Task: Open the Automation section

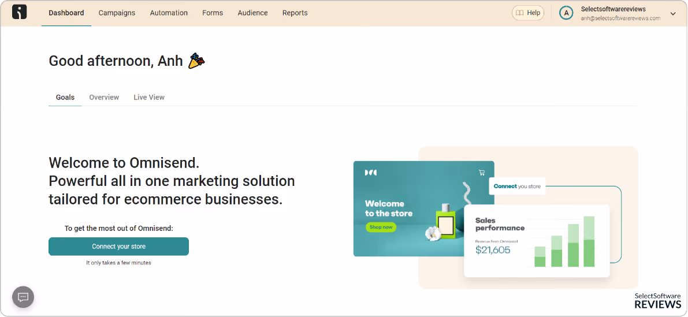Action: tap(169, 13)
